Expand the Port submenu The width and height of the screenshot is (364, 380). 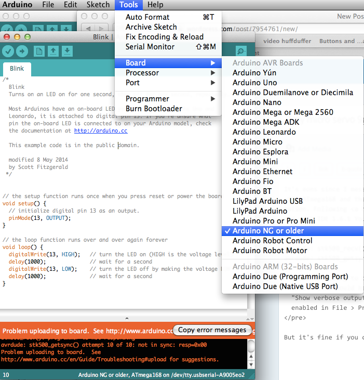click(x=168, y=83)
